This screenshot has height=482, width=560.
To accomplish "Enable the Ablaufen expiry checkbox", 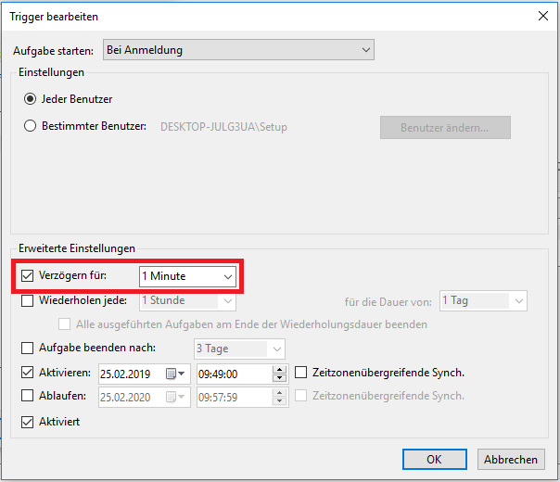I will click(27, 396).
